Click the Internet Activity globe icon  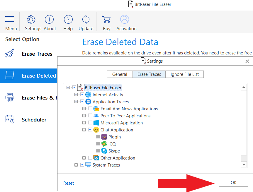click(88, 95)
